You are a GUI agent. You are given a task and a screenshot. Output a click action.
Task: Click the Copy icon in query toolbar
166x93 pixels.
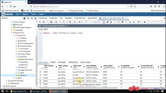pos(64,22)
